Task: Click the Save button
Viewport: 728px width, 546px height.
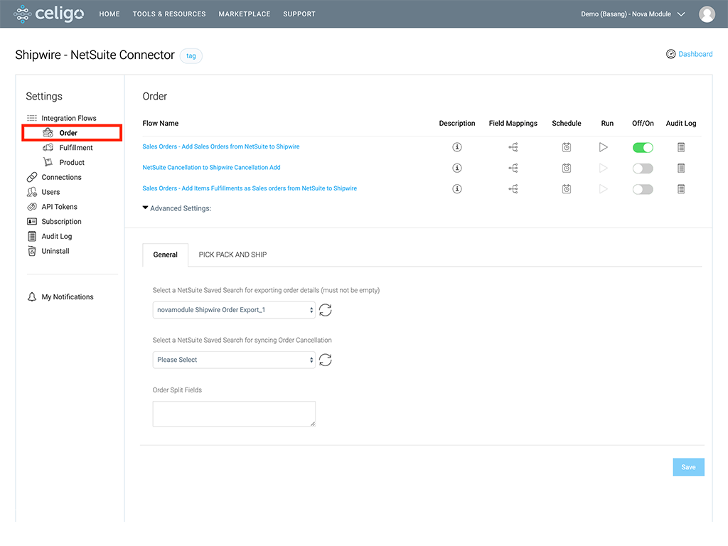Action: coord(688,467)
